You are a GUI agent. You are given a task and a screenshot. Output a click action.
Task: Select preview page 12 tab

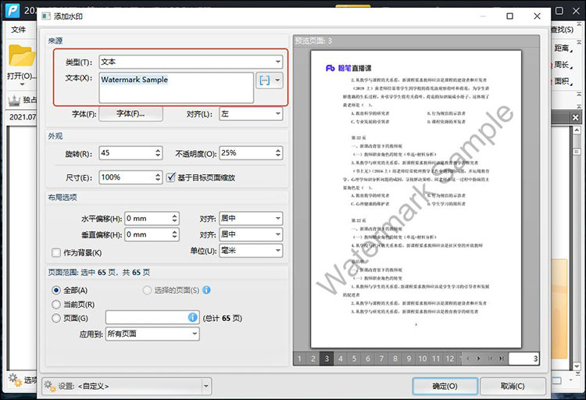[x=450, y=359]
